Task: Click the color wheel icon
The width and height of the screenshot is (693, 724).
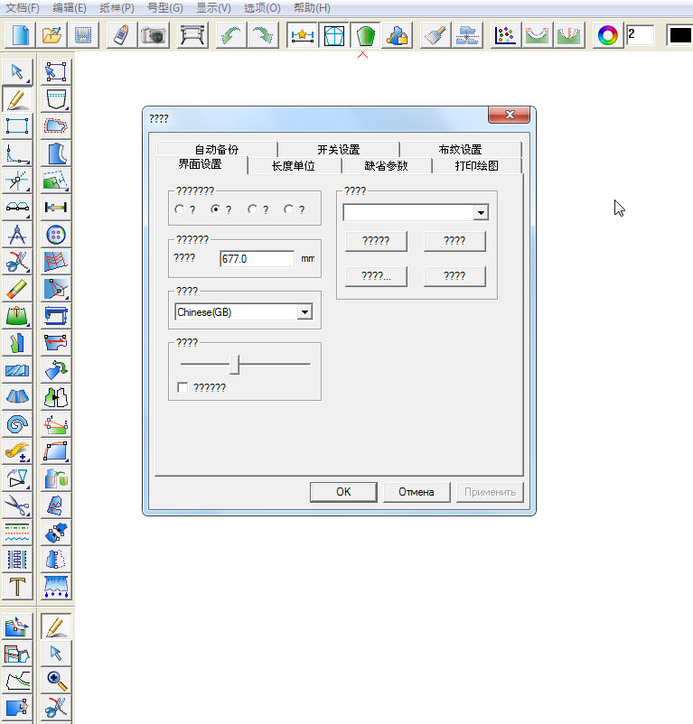Action: point(608,36)
